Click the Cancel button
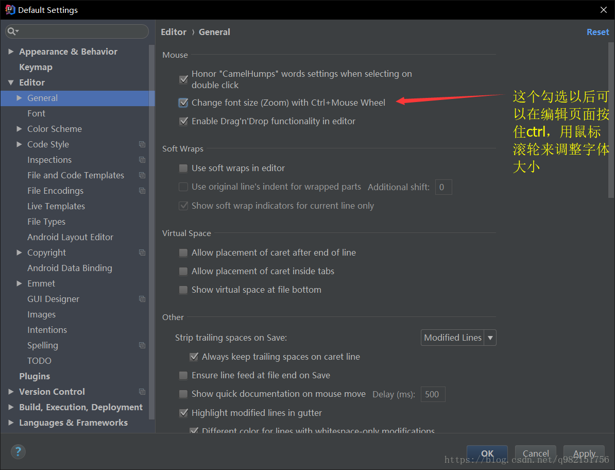615x470 pixels. [535, 454]
